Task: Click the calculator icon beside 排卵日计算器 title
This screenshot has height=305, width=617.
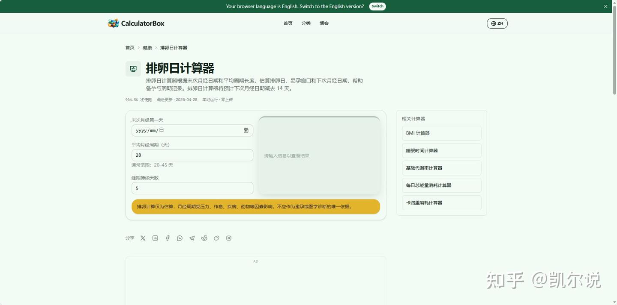Action: pyautogui.click(x=133, y=69)
